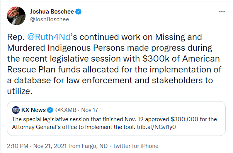Click the KX News round logo avatar
Image resolution: width=233 pixels, height=153 pixels.
(x=16, y=110)
